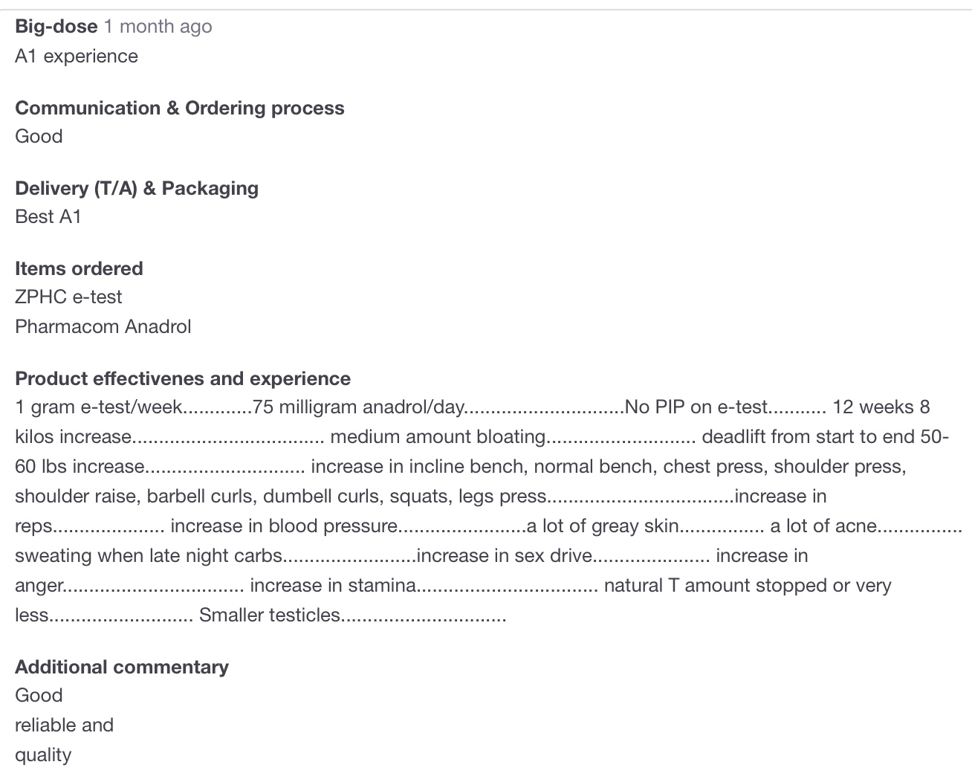
Task: Open the Big-dose user profile link
Action: click(x=56, y=27)
